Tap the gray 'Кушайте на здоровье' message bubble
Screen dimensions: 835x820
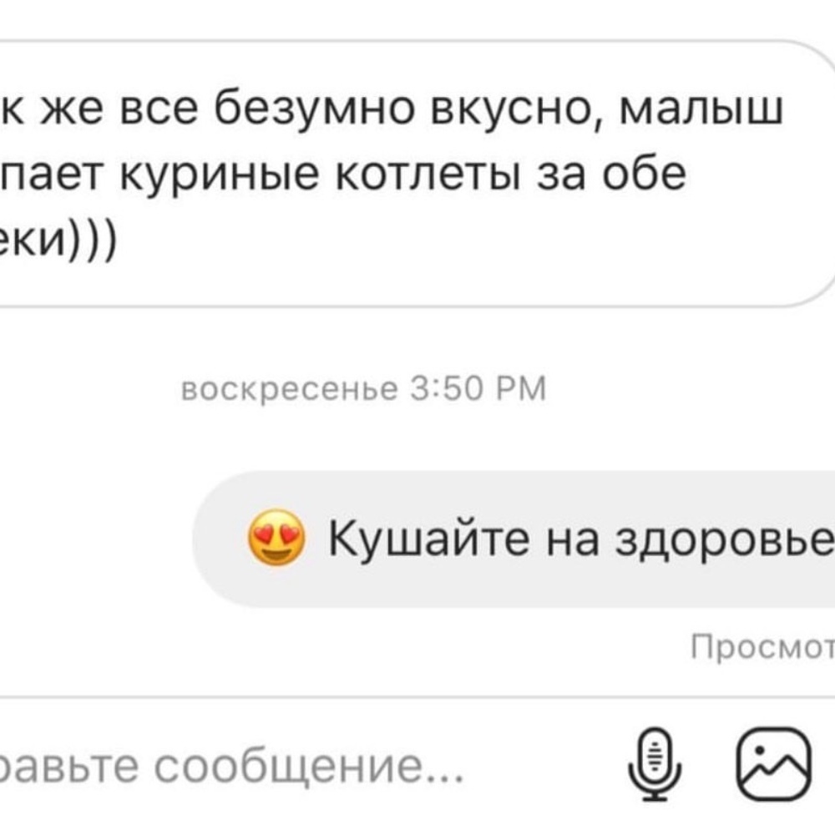pos(514,539)
